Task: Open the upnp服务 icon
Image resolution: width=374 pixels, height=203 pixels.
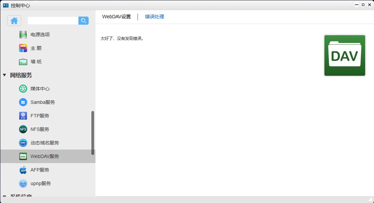Action: [x=23, y=183]
